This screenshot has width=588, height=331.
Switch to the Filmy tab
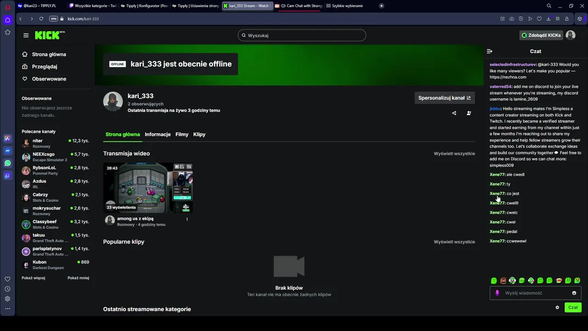coord(182,134)
